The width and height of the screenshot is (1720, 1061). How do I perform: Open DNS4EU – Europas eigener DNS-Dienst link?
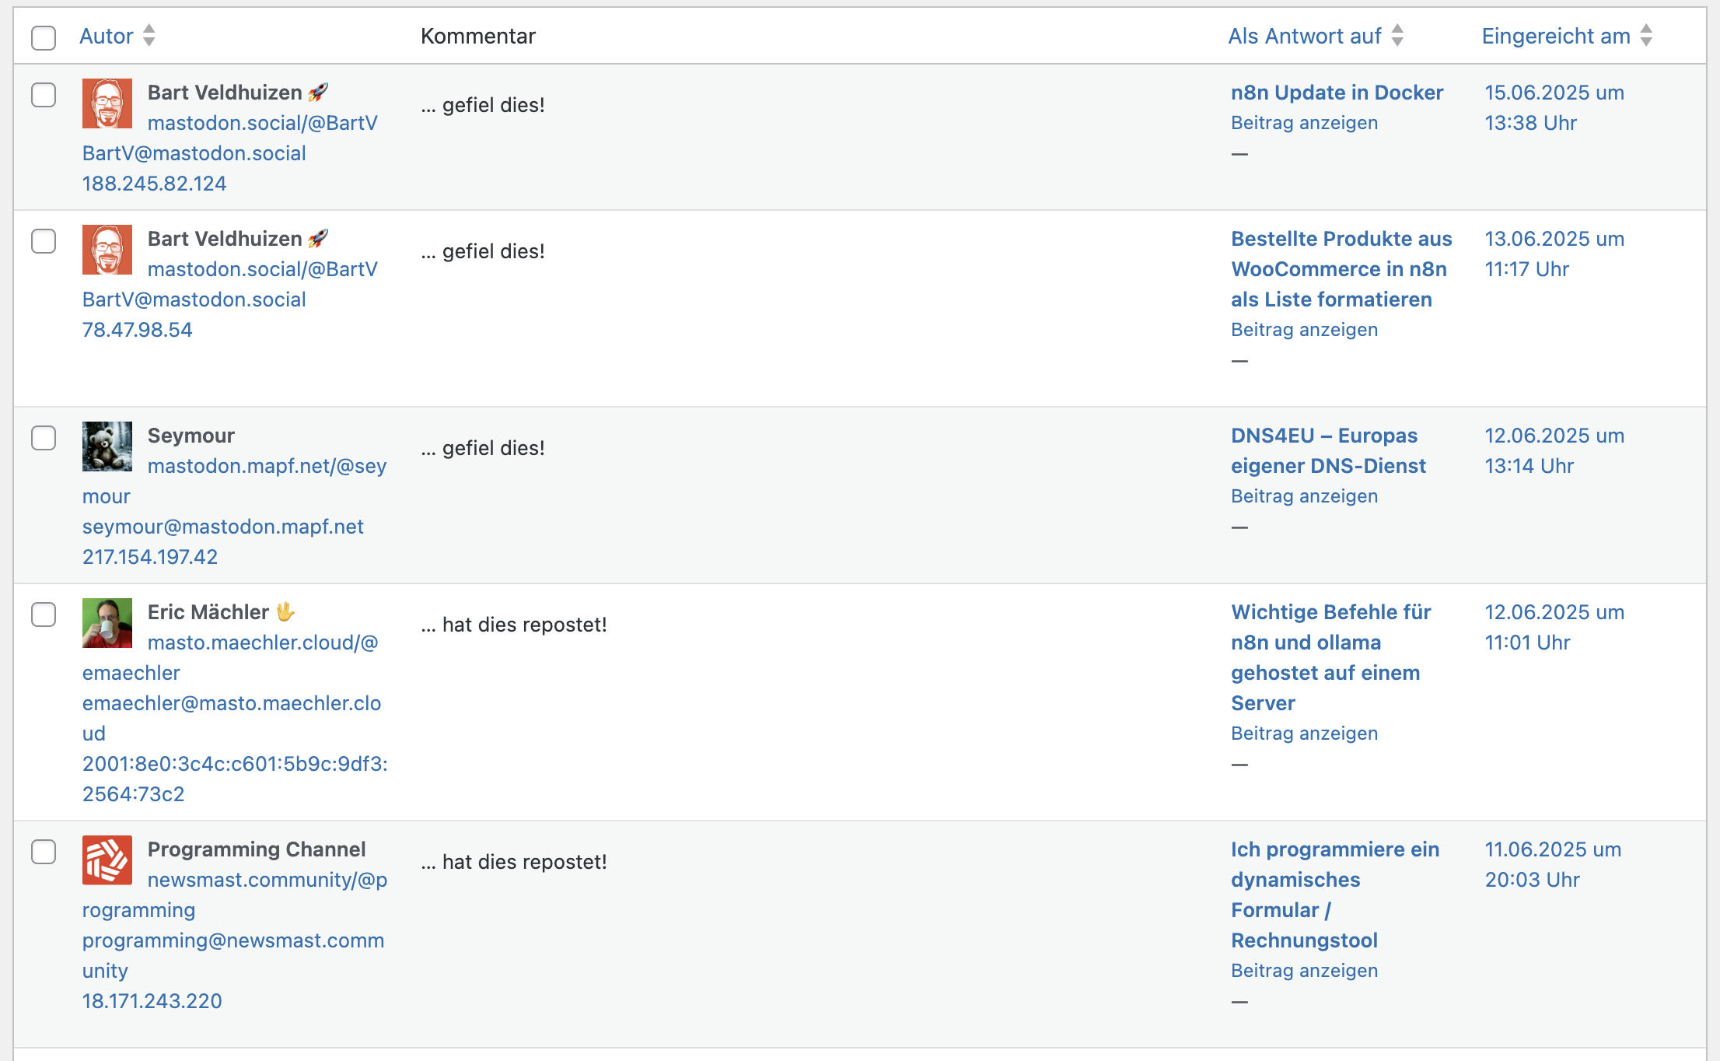point(1328,450)
